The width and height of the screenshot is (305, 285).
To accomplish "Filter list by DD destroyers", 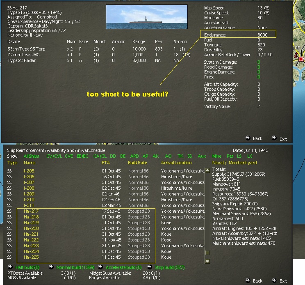I will pos(113,156).
